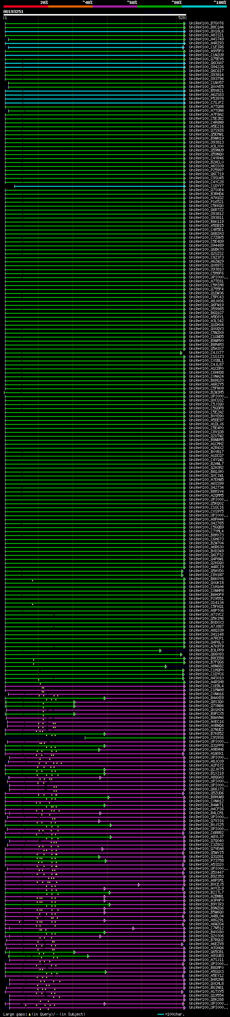Click UniRef100_A5GQX3 label
Image resolution: width=230 pixels, height=1017 pixels.
click(206, 972)
